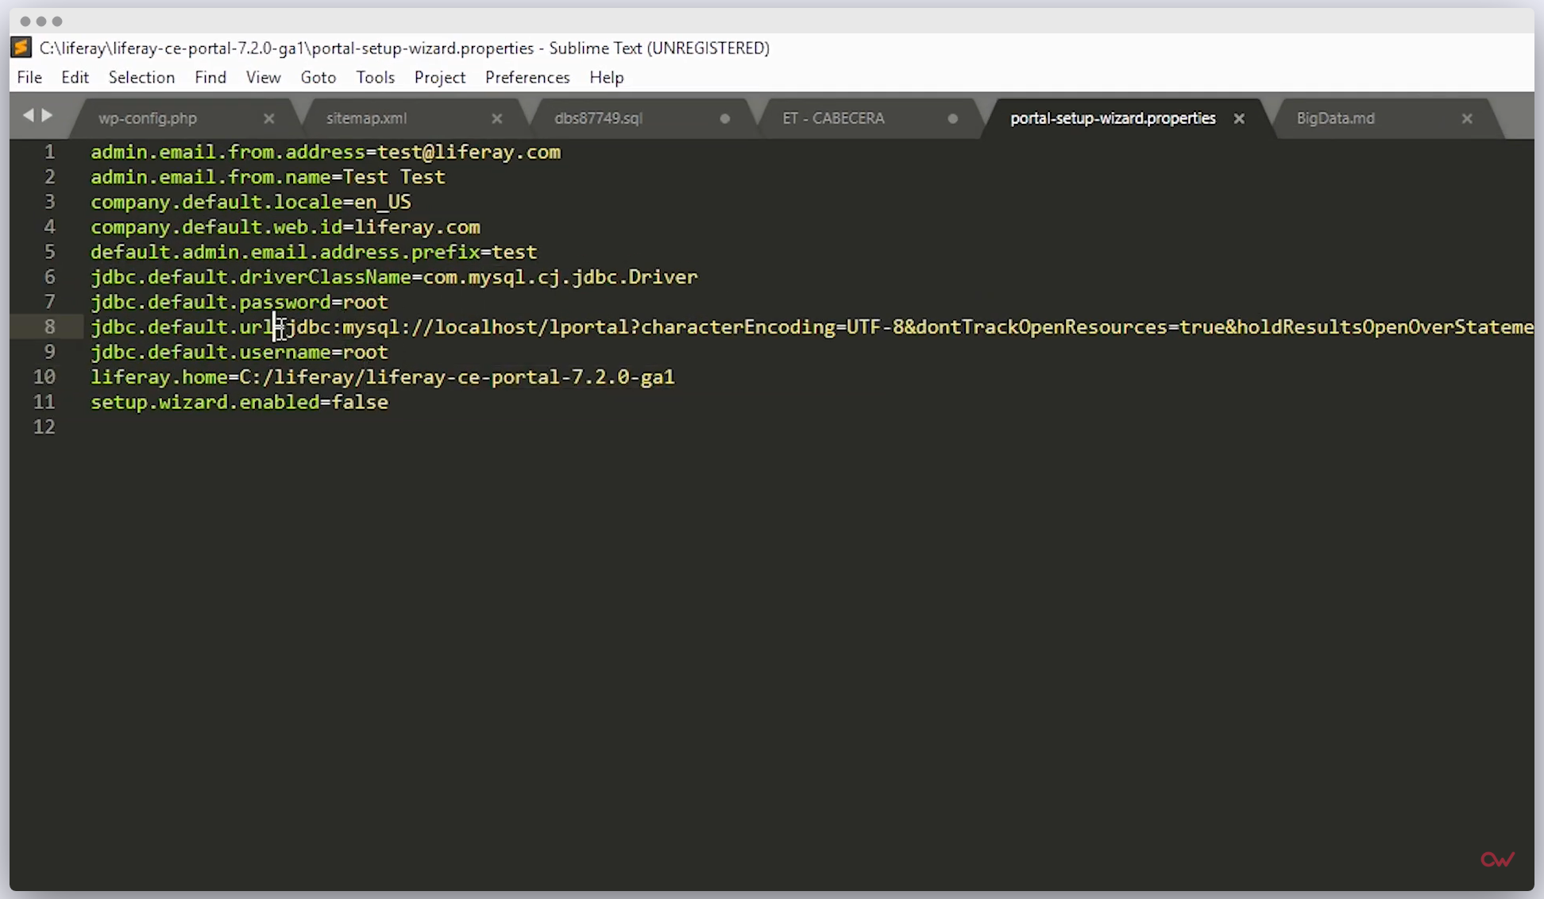Close the sitemap.xml tab
This screenshot has height=899, width=1544.
tap(496, 118)
